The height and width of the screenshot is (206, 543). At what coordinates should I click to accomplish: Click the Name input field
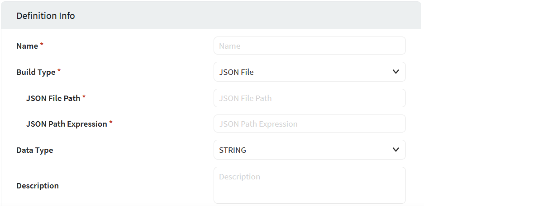310,46
